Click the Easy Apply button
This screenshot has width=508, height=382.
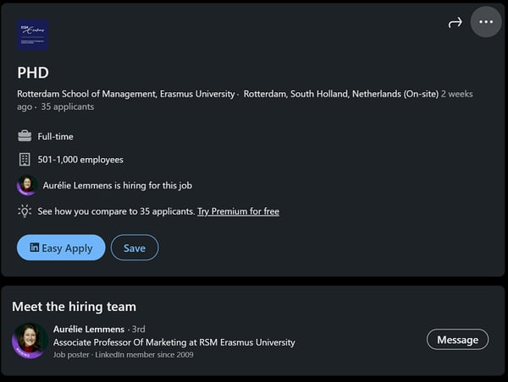pyautogui.click(x=61, y=248)
